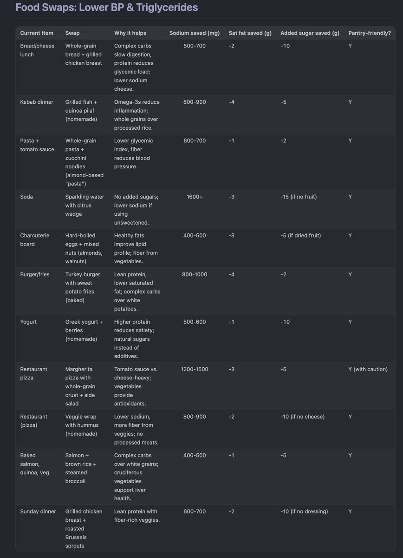The height and width of the screenshot is (558, 403).
Task: Click the Swap column header
Action: [72, 33]
